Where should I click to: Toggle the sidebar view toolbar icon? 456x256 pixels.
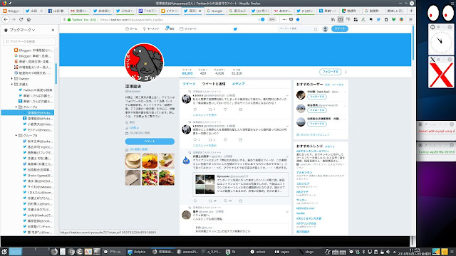click(341, 19)
